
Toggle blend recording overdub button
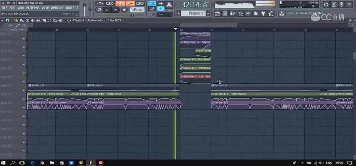pos(130,3)
